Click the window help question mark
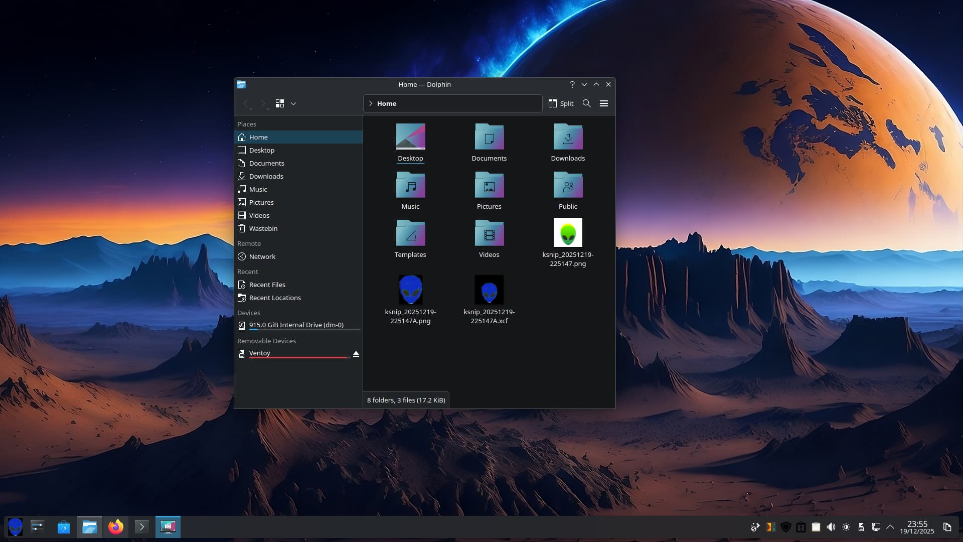Image resolution: width=963 pixels, height=542 pixels. coord(572,84)
